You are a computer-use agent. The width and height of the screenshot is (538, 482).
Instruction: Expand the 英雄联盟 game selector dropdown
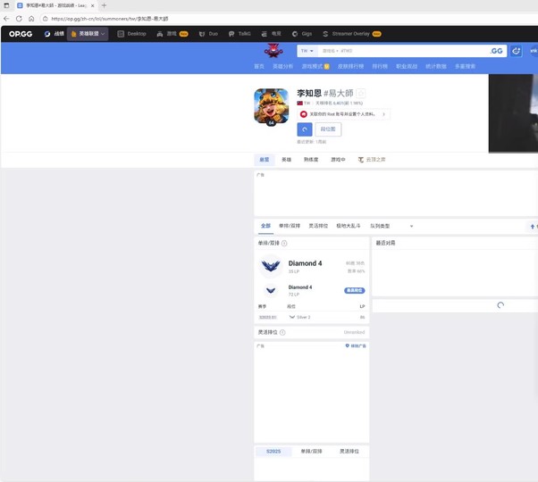click(88, 34)
